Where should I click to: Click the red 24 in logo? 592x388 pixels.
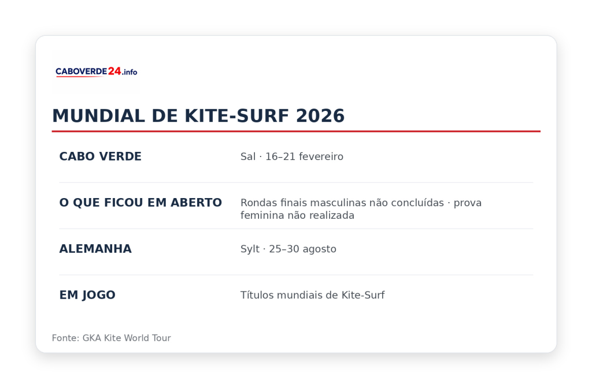point(114,71)
